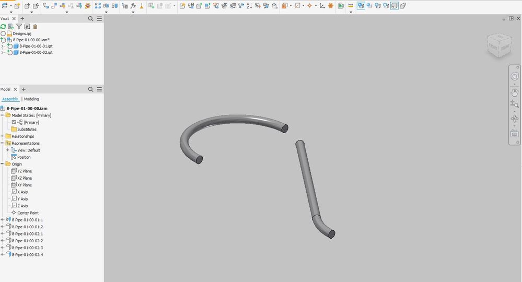
Task: Click the filter funnel icon in Vault panel
Action: [x=19, y=27]
